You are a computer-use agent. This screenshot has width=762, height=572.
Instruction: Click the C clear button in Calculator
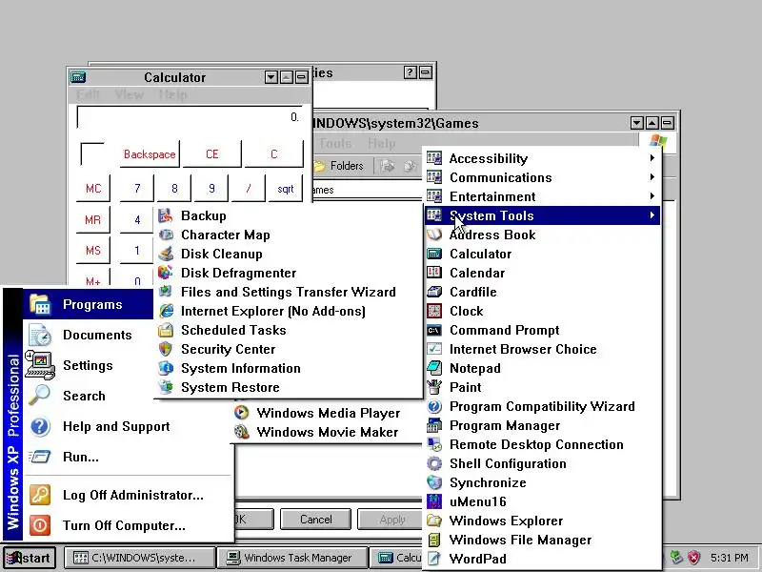click(273, 154)
